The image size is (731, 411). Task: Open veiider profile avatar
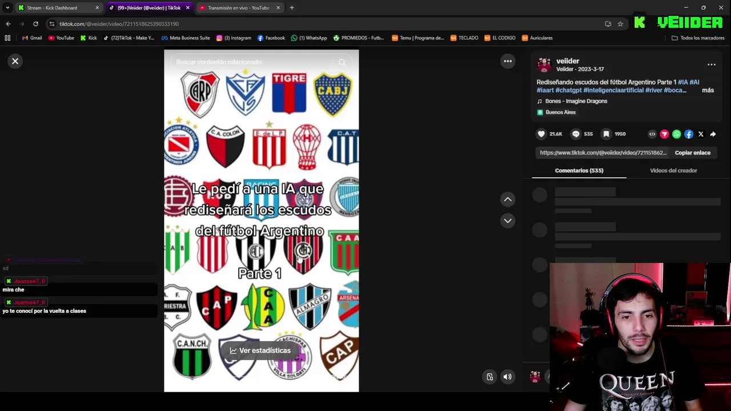[x=544, y=65]
